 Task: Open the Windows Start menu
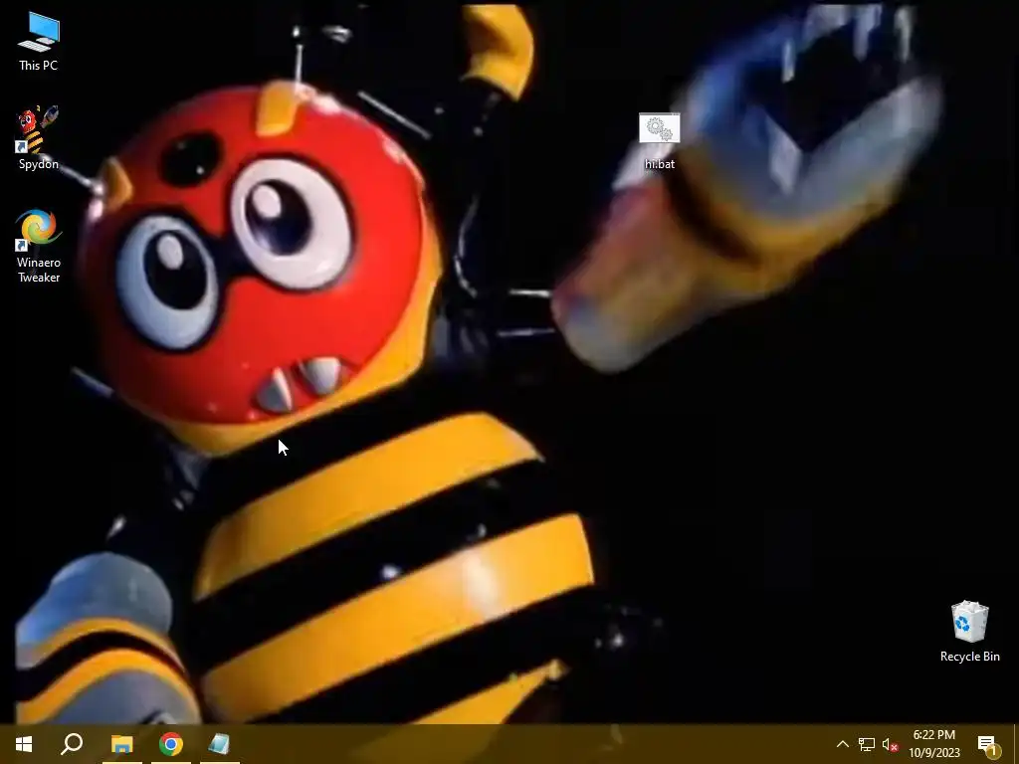tap(24, 744)
